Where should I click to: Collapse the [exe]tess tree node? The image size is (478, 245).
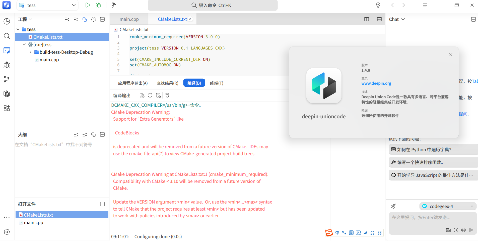24,44
